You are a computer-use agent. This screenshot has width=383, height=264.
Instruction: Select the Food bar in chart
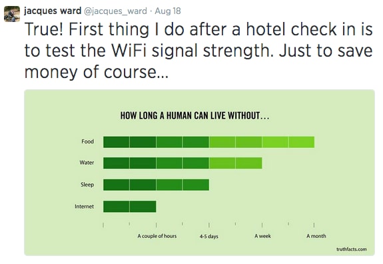click(x=209, y=142)
